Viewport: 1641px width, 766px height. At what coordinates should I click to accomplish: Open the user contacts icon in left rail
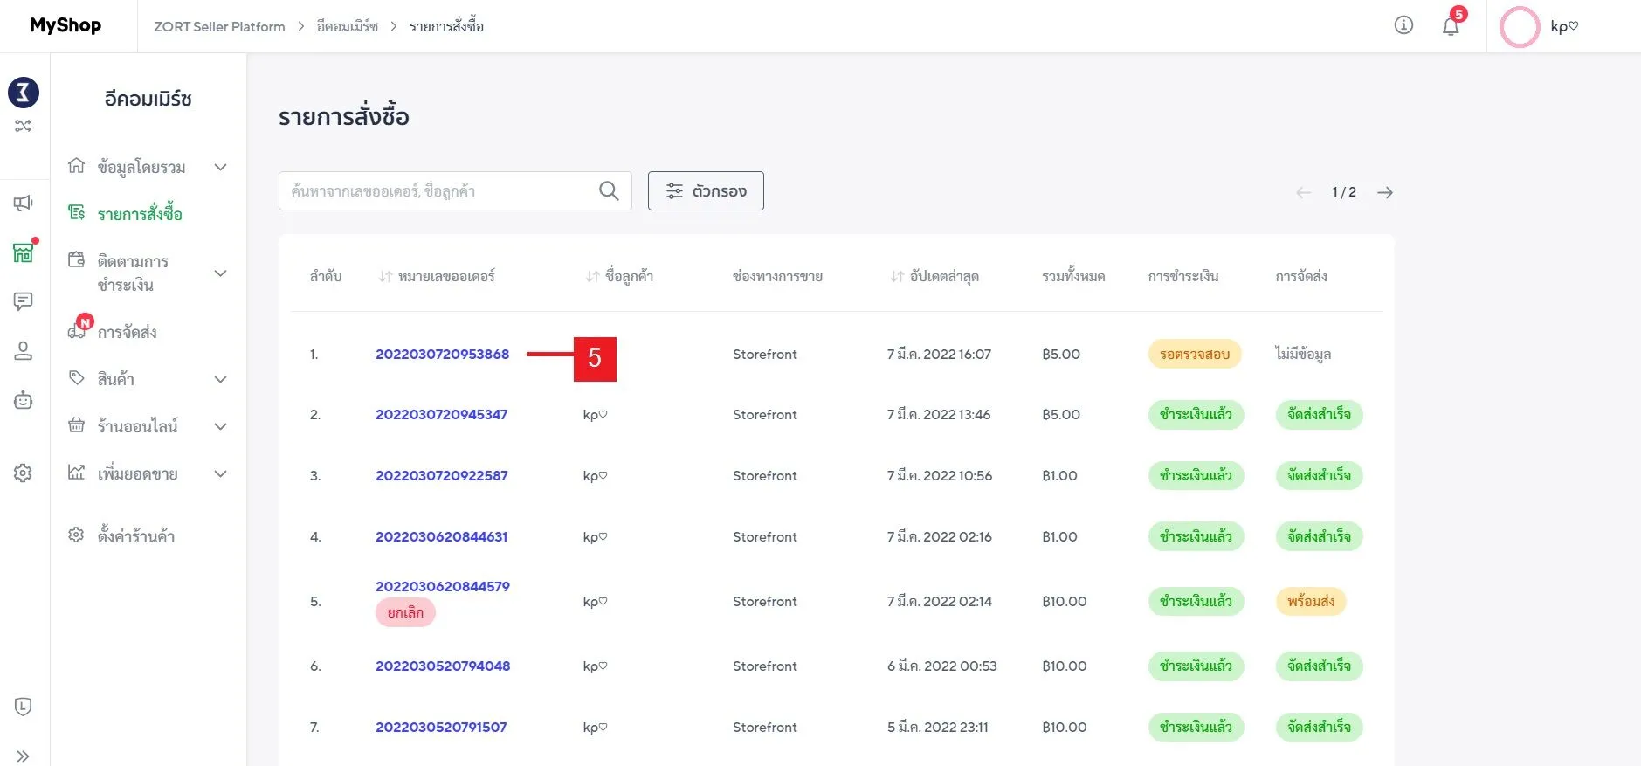(x=24, y=351)
